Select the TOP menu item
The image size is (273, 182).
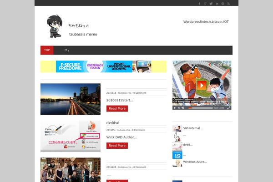point(47,50)
